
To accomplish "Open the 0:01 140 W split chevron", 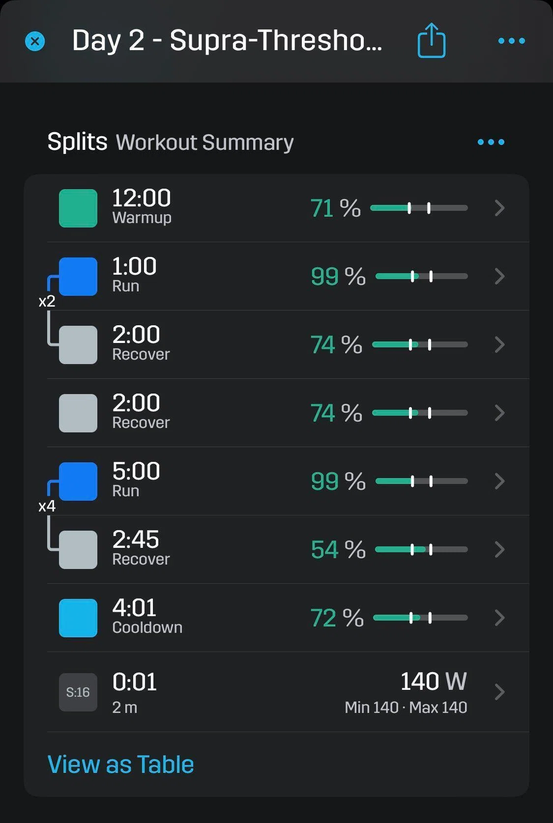I will (x=499, y=692).
